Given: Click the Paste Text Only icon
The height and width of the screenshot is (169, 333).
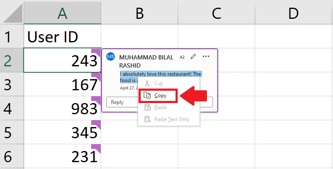Looking at the screenshot, I should 148,119.
